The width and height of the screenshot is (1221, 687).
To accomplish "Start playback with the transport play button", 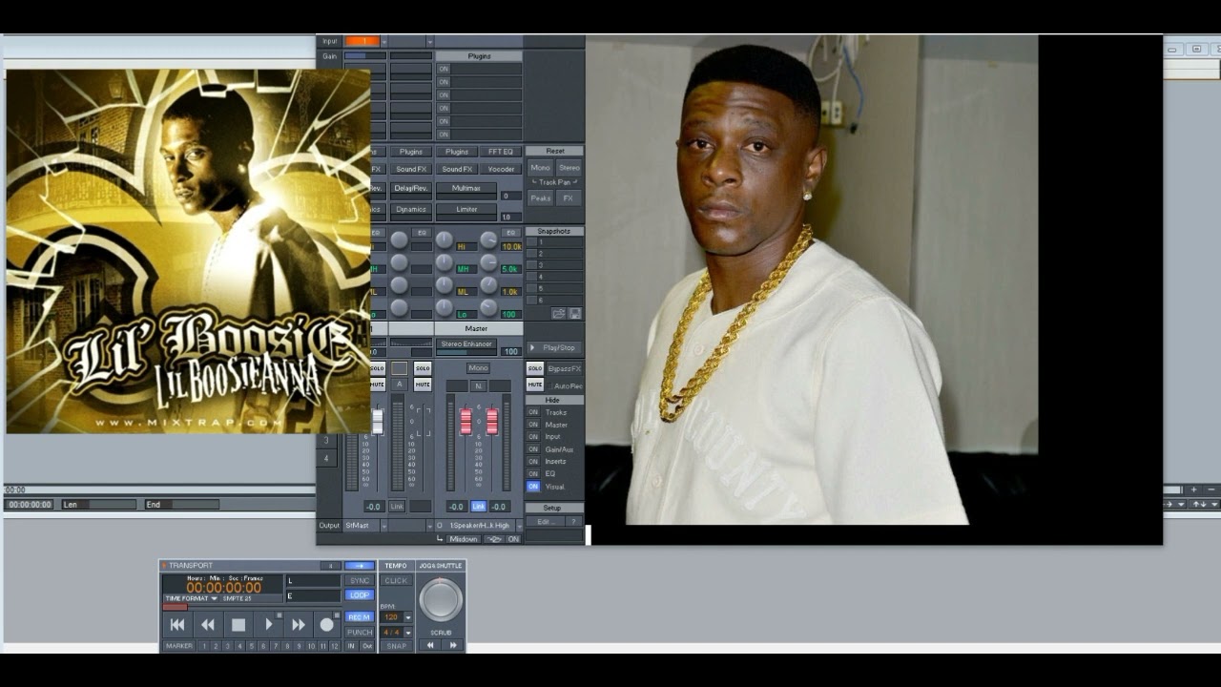I will click(268, 625).
